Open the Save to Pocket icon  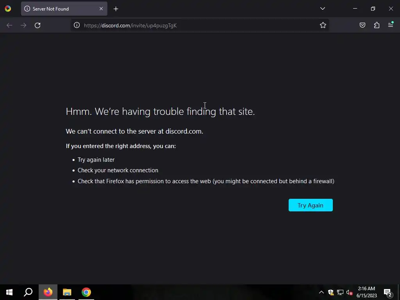pos(362,25)
